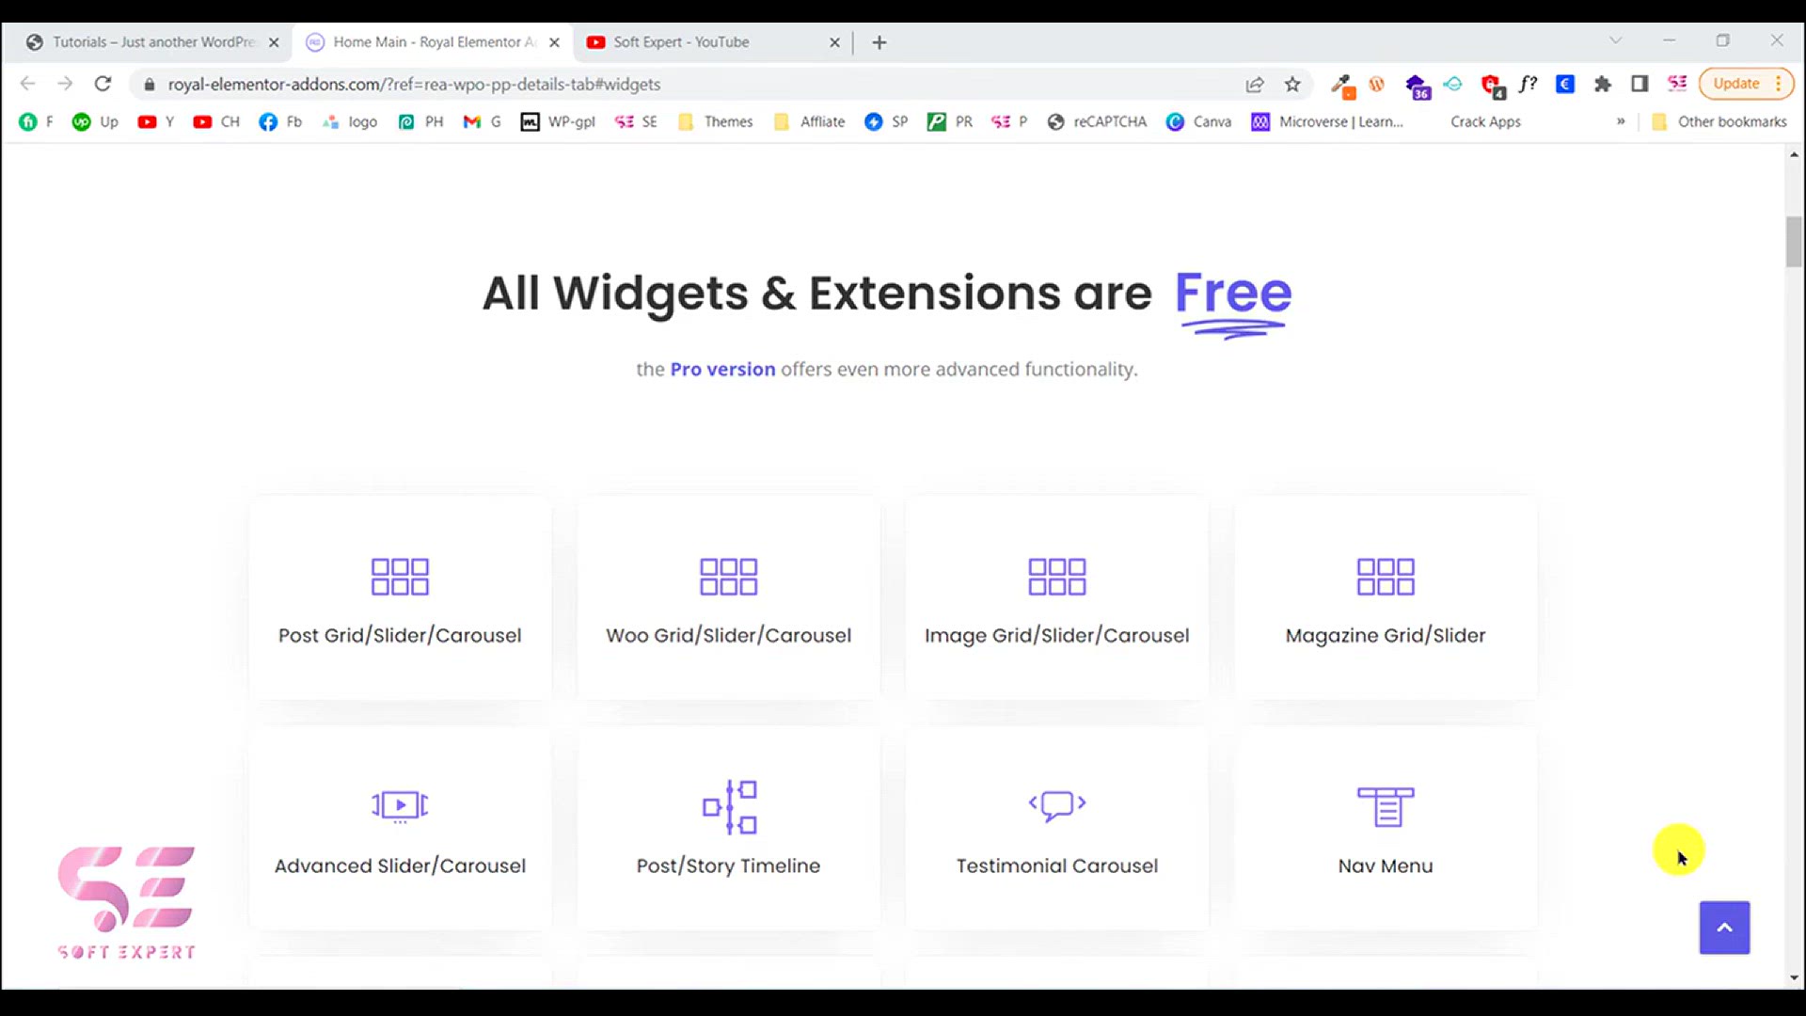Open the reCAPTCHA bookmark
1806x1016 pixels.
click(x=1097, y=121)
